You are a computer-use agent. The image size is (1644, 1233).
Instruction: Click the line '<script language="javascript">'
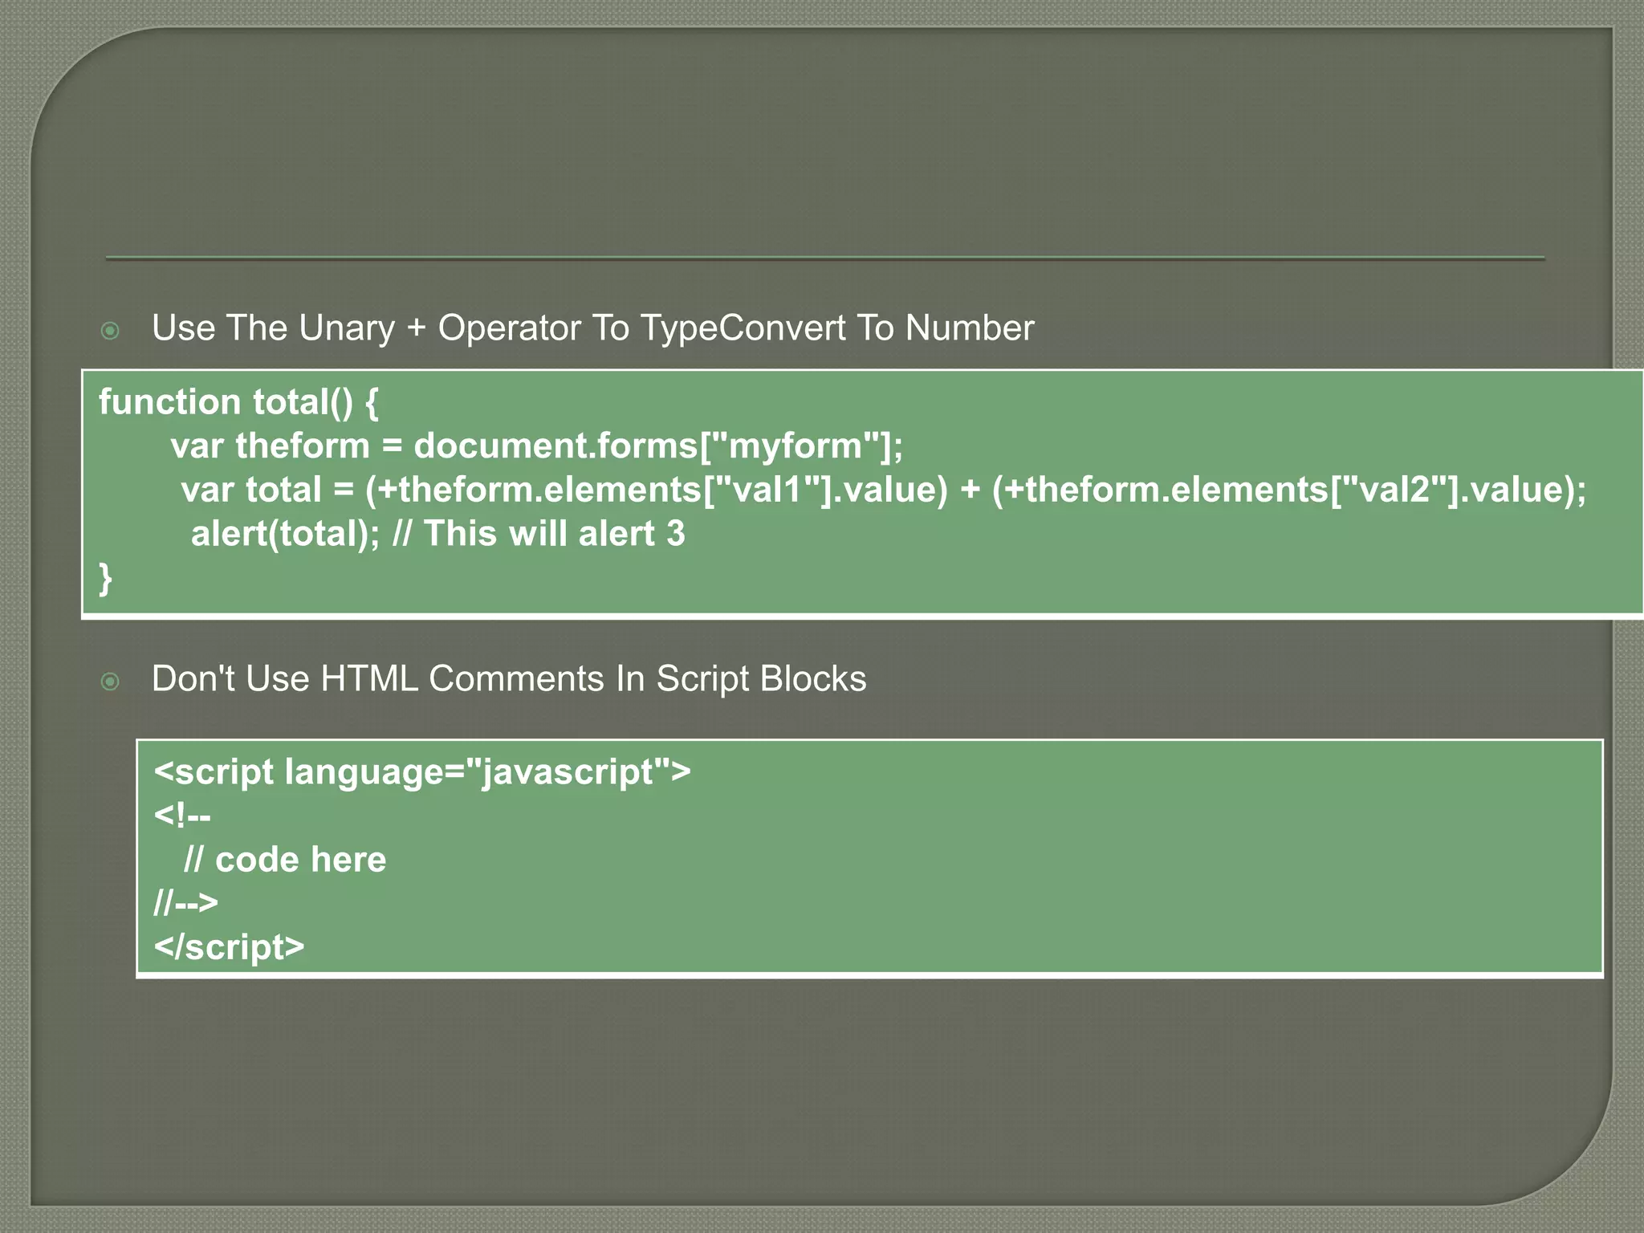(422, 772)
